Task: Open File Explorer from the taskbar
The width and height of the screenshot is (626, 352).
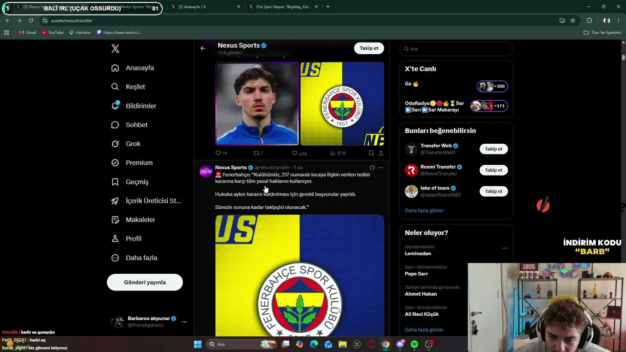Action: click(342, 344)
